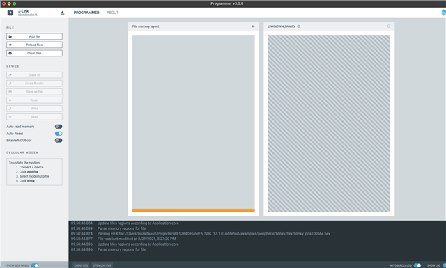The height and width of the screenshot is (268, 446).
Task: Click the orange region in file memory layout
Action: [194, 210]
